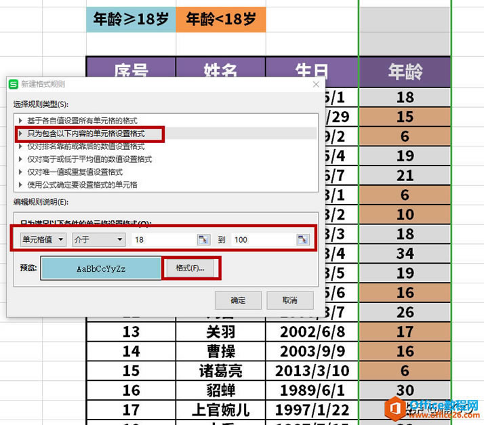The image size is (484, 425).
Task: Cancel the dialog with 取消
Action: (290, 300)
